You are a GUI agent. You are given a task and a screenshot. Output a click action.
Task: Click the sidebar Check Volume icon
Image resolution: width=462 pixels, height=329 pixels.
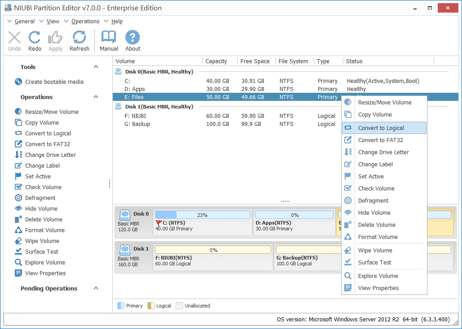click(18, 187)
